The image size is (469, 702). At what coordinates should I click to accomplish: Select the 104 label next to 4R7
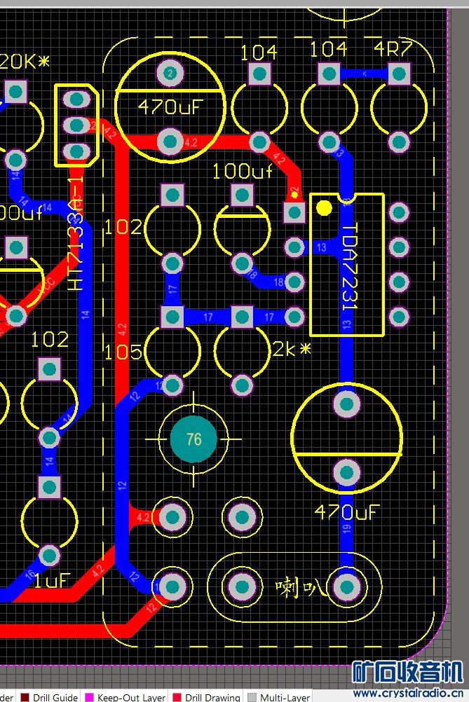pyautogui.click(x=329, y=49)
